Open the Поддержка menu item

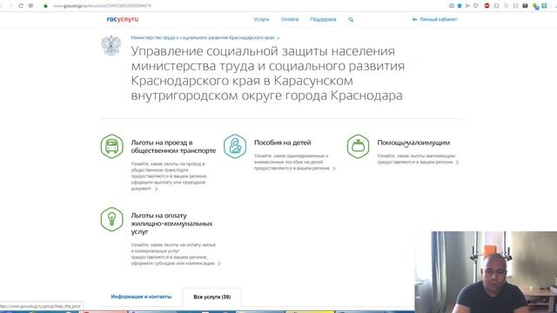[x=323, y=19]
